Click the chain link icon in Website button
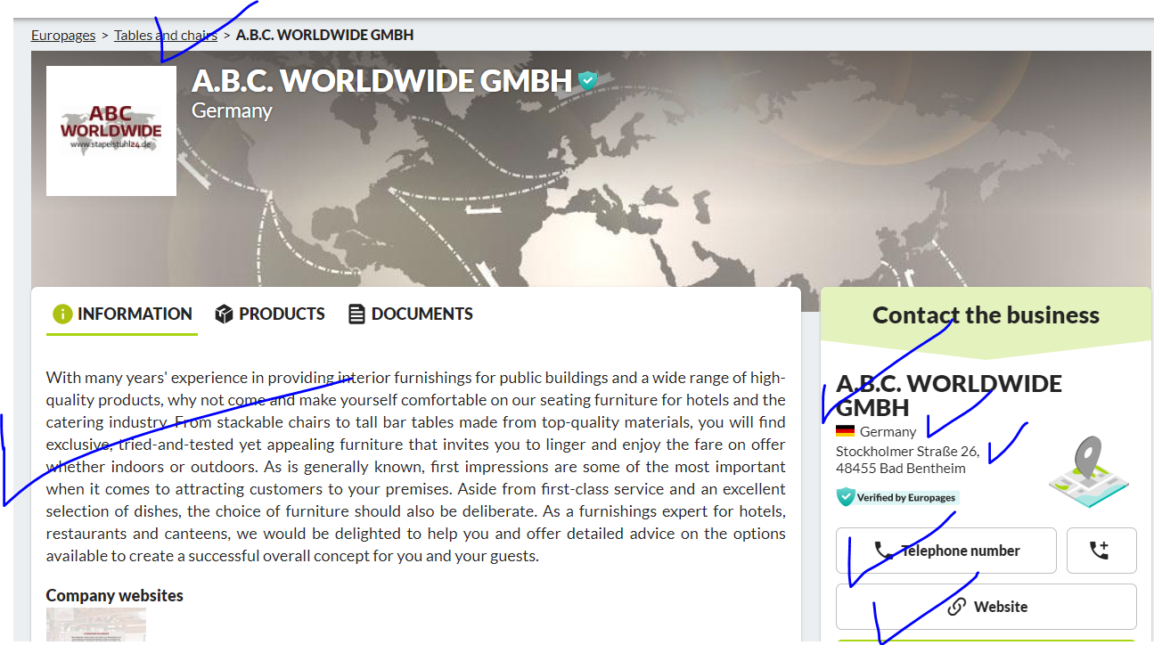 pos(957,607)
